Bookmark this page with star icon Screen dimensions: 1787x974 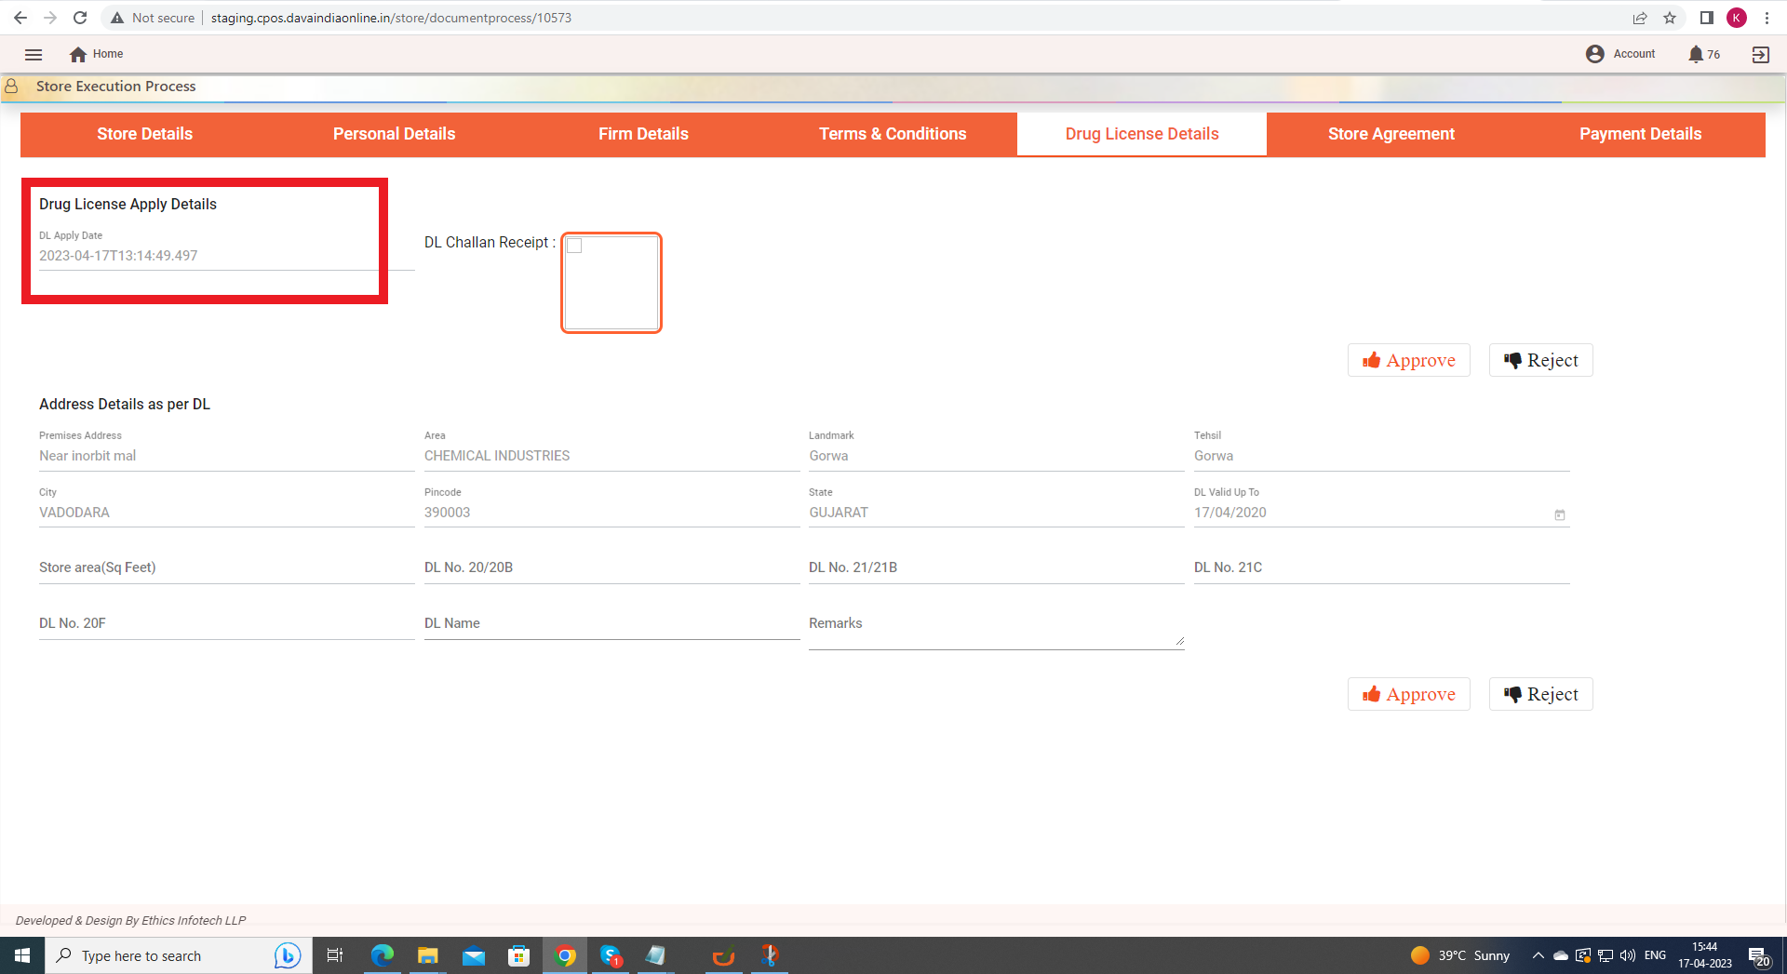(1670, 18)
